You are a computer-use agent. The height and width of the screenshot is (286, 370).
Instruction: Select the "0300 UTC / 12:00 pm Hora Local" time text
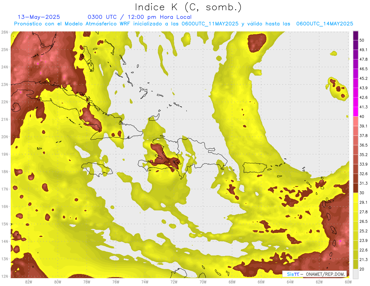140,17
